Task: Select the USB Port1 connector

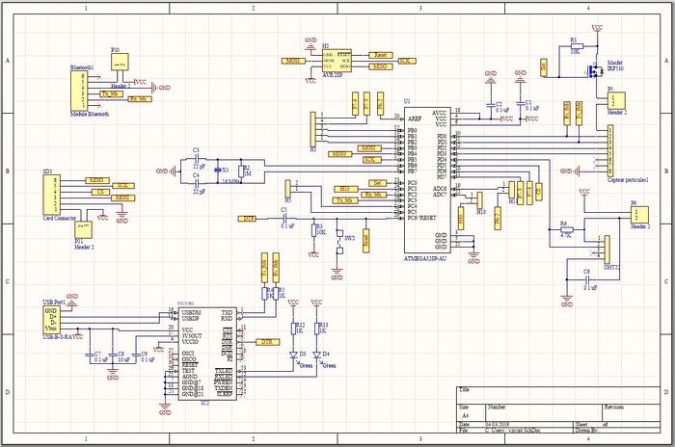Action: click(55, 319)
